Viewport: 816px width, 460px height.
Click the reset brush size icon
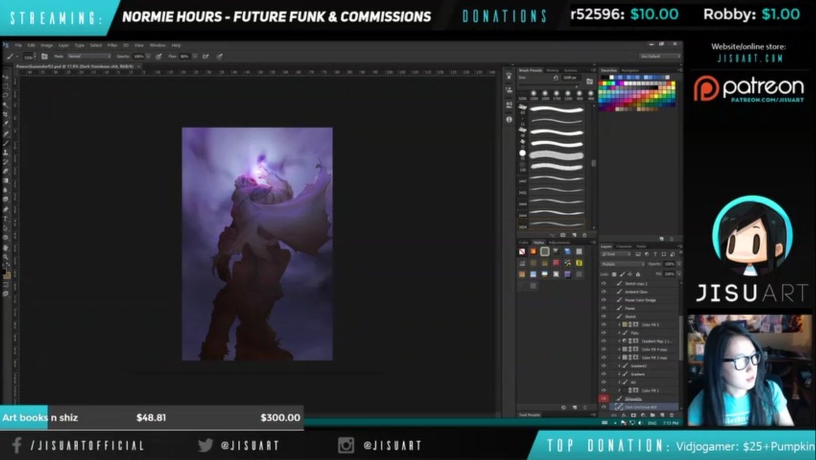pos(556,78)
